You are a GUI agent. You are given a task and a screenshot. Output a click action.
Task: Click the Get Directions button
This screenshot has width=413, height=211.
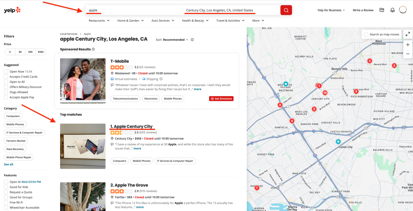click(x=221, y=98)
